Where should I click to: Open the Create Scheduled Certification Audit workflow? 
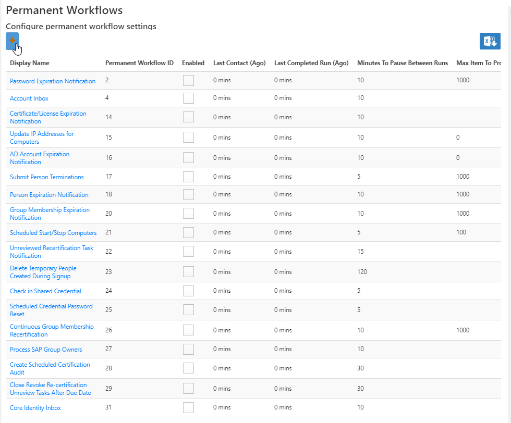coord(50,368)
